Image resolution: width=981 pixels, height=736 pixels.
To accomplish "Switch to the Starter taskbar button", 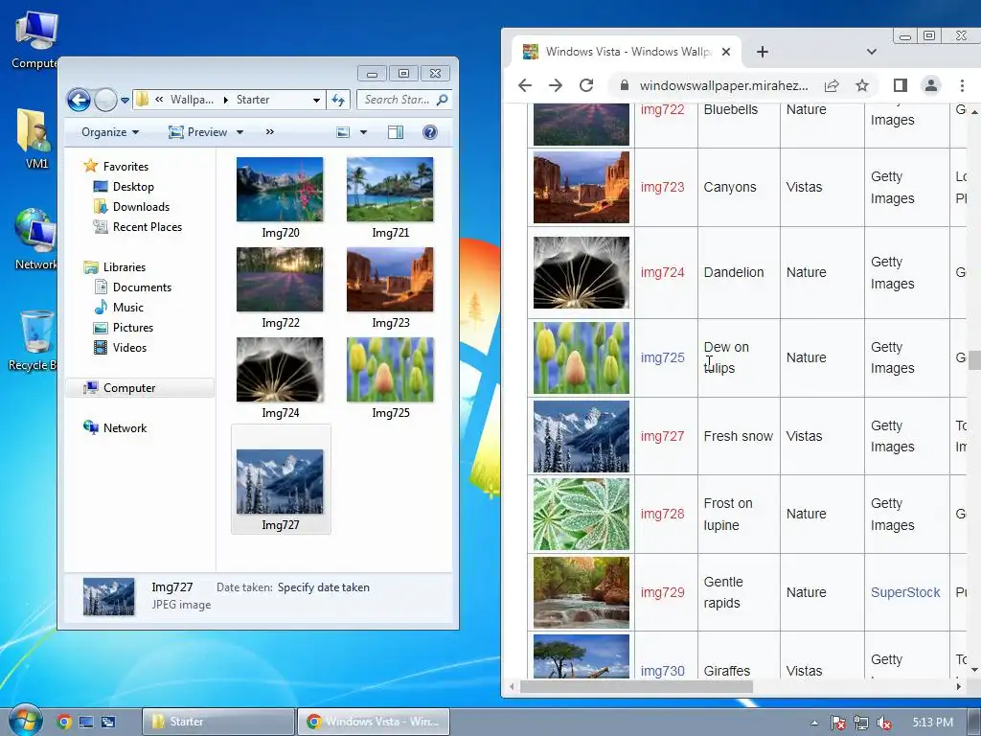I will [x=218, y=722].
